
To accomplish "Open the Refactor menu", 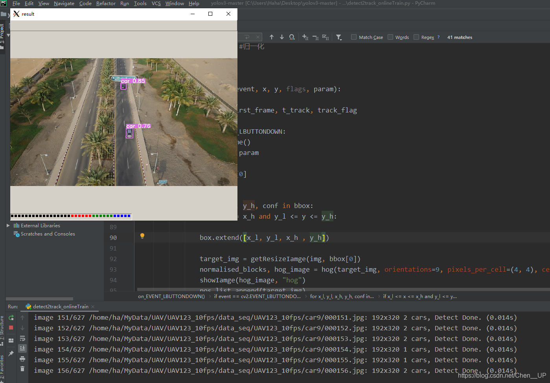I will tap(106, 4).
